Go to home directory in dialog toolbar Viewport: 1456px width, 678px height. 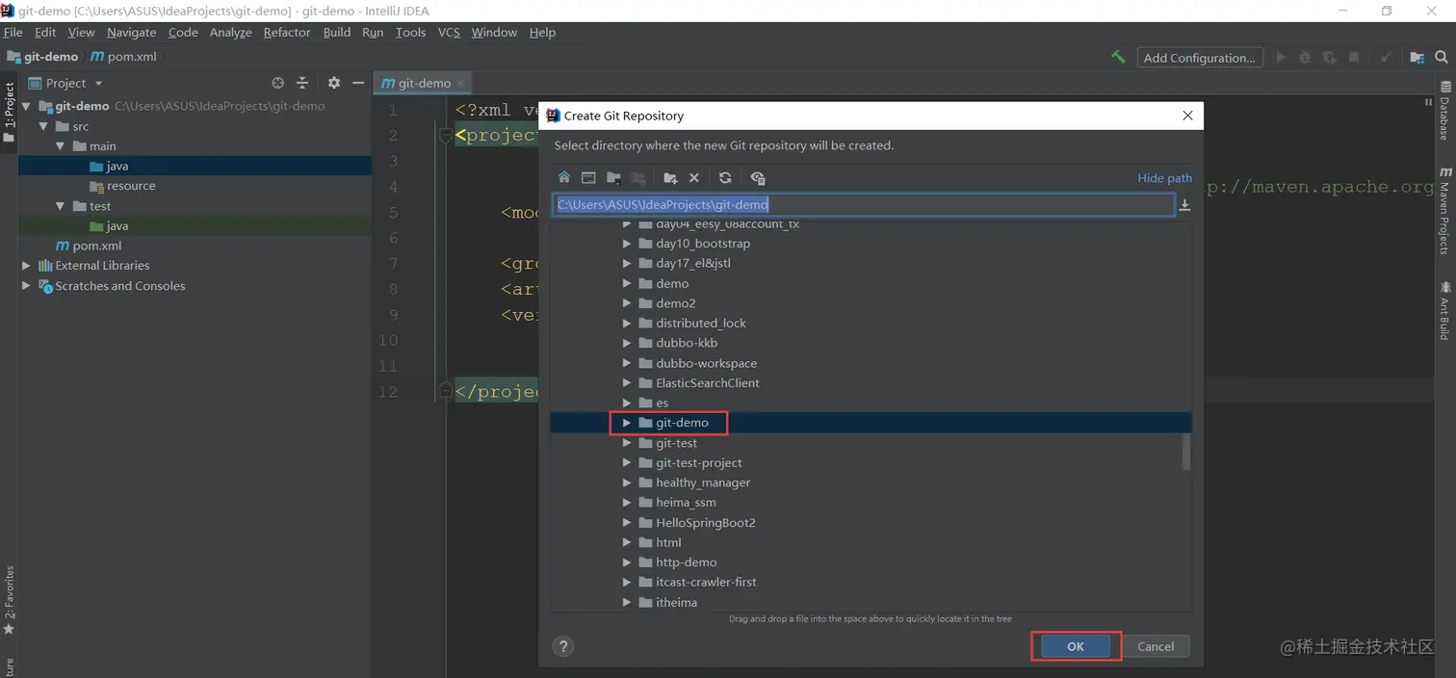[564, 178]
